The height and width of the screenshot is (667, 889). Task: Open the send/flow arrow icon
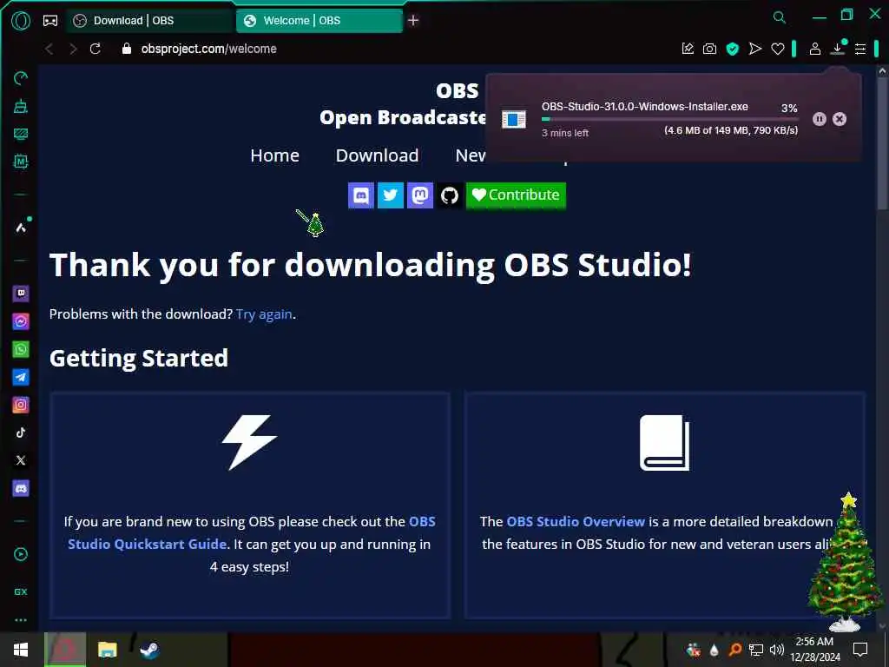(x=755, y=49)
